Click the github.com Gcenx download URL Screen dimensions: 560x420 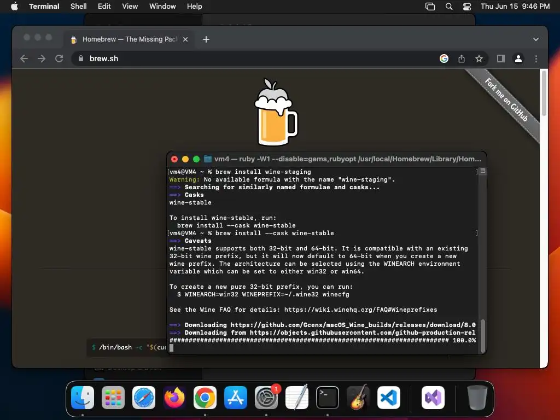coord(353,325)
